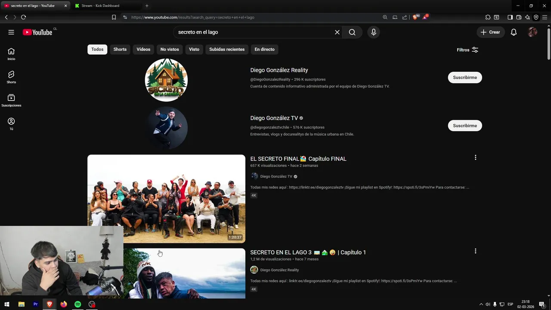The width and height of the screenshot is (551, 310).
Task: Open the YouTube guide hamburger menu
Action: tap(11, 32)
